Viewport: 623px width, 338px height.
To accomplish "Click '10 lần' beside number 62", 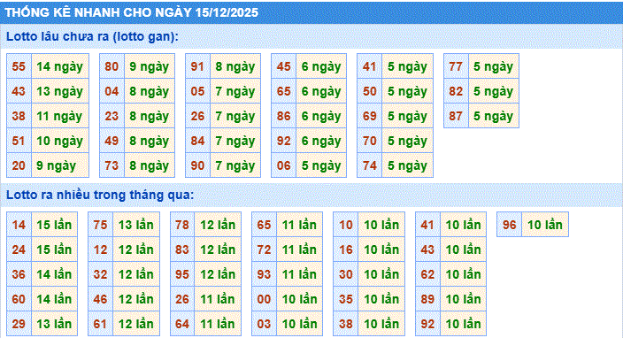I will tap(464, 274).
